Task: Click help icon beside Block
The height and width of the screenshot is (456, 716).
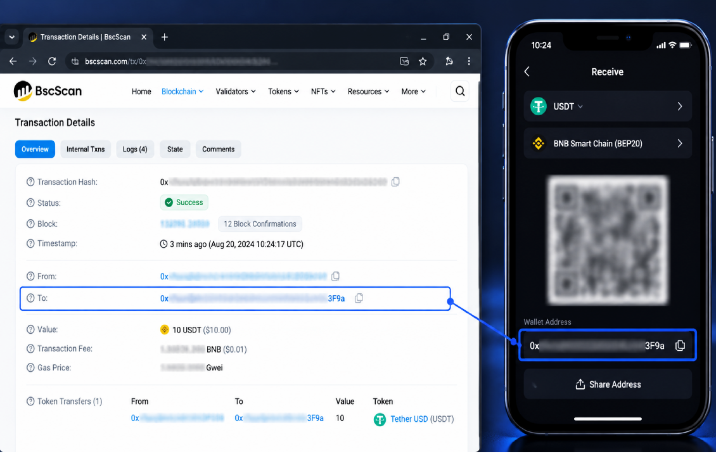Action: point(30,224)
